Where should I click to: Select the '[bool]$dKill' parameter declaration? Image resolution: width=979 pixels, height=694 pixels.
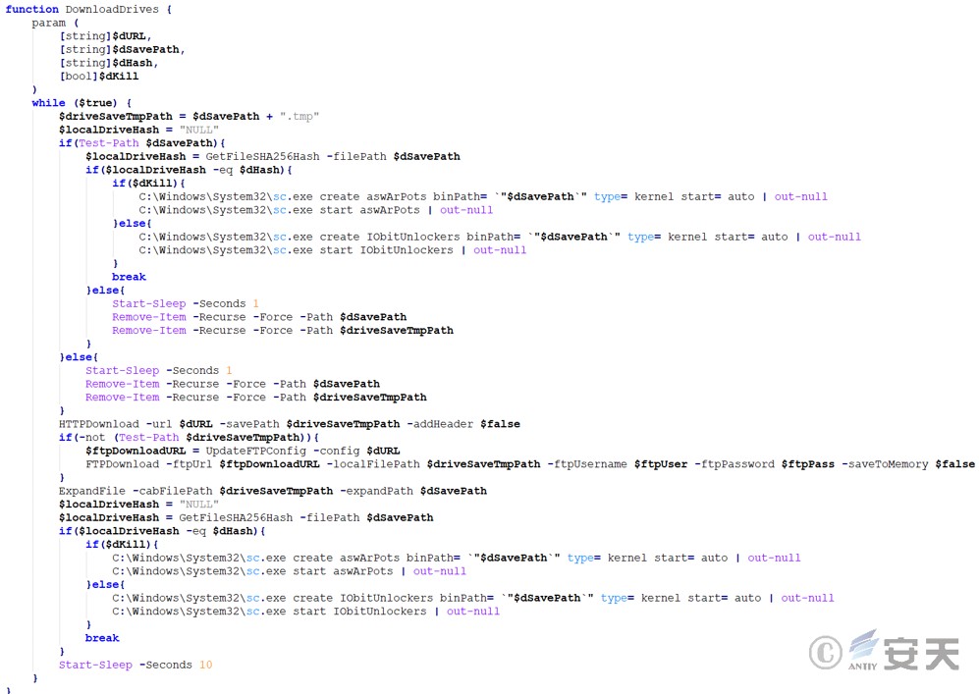pyautogui.click(x=98, y=77)
